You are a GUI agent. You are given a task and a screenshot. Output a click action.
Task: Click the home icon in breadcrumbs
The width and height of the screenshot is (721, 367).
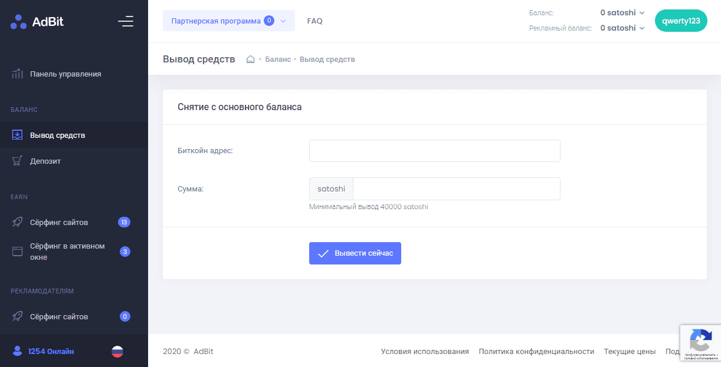click(x=250, y=59)
